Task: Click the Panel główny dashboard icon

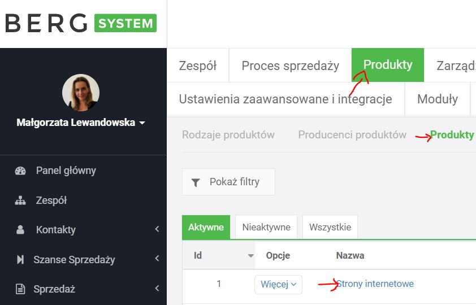Action: click(x=20, y=171)
